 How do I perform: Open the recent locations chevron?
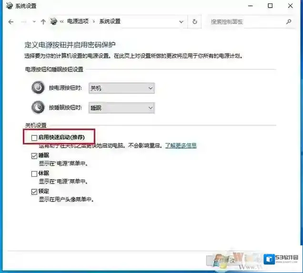click(34, 22)
